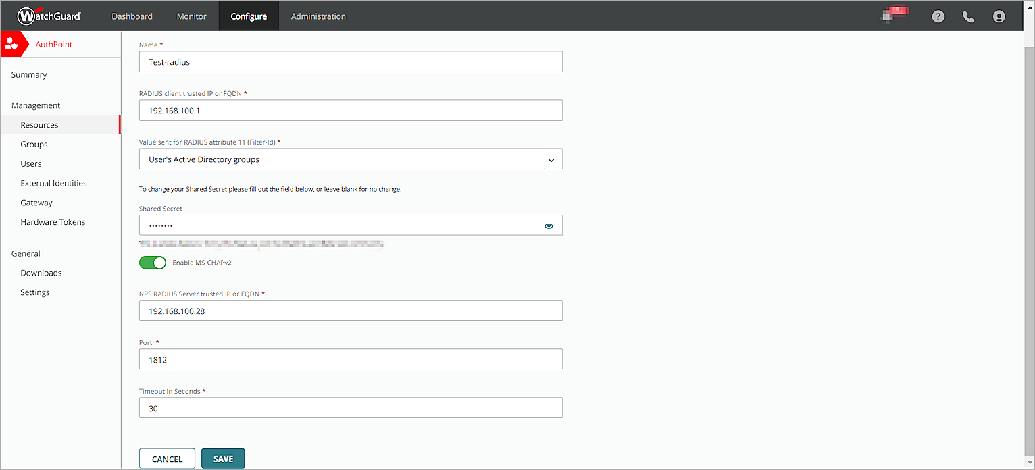Image resolution: width=1035 pixels, height=470 pixels.
Task: Select External Identities in the sidebar
Action: click(x=53, y=183)
